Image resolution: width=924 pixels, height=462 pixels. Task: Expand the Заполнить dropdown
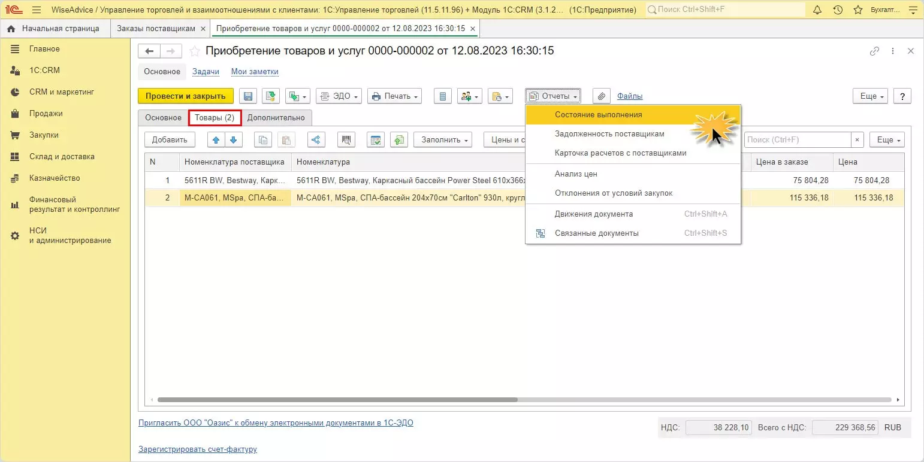pos(443,140)
